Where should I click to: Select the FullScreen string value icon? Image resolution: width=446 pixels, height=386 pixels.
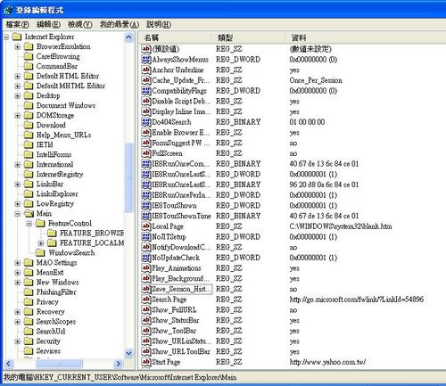(x=146, y=153)
